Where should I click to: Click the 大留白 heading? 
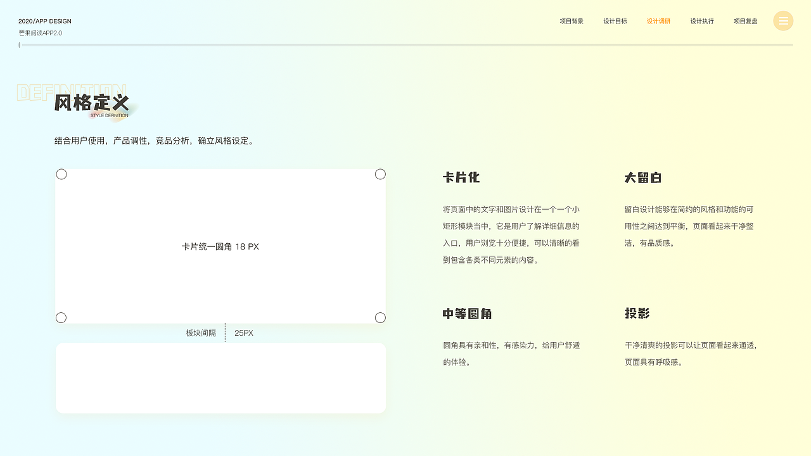pos(643,178)
